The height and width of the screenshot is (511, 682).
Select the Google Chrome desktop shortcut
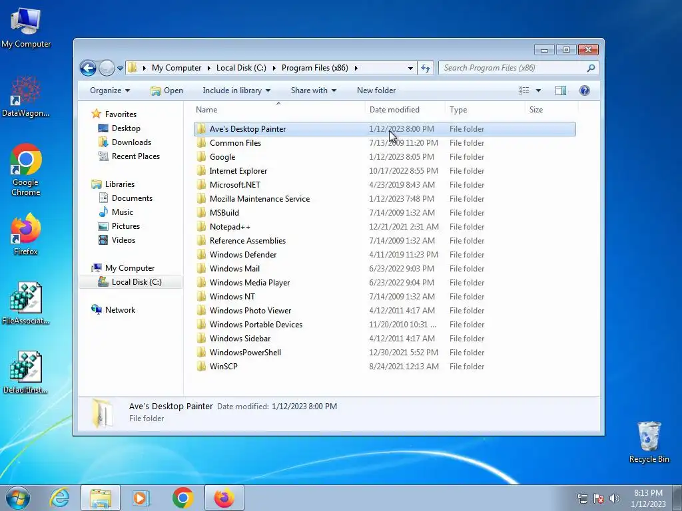pyautogui.click(x=26, y=170)
